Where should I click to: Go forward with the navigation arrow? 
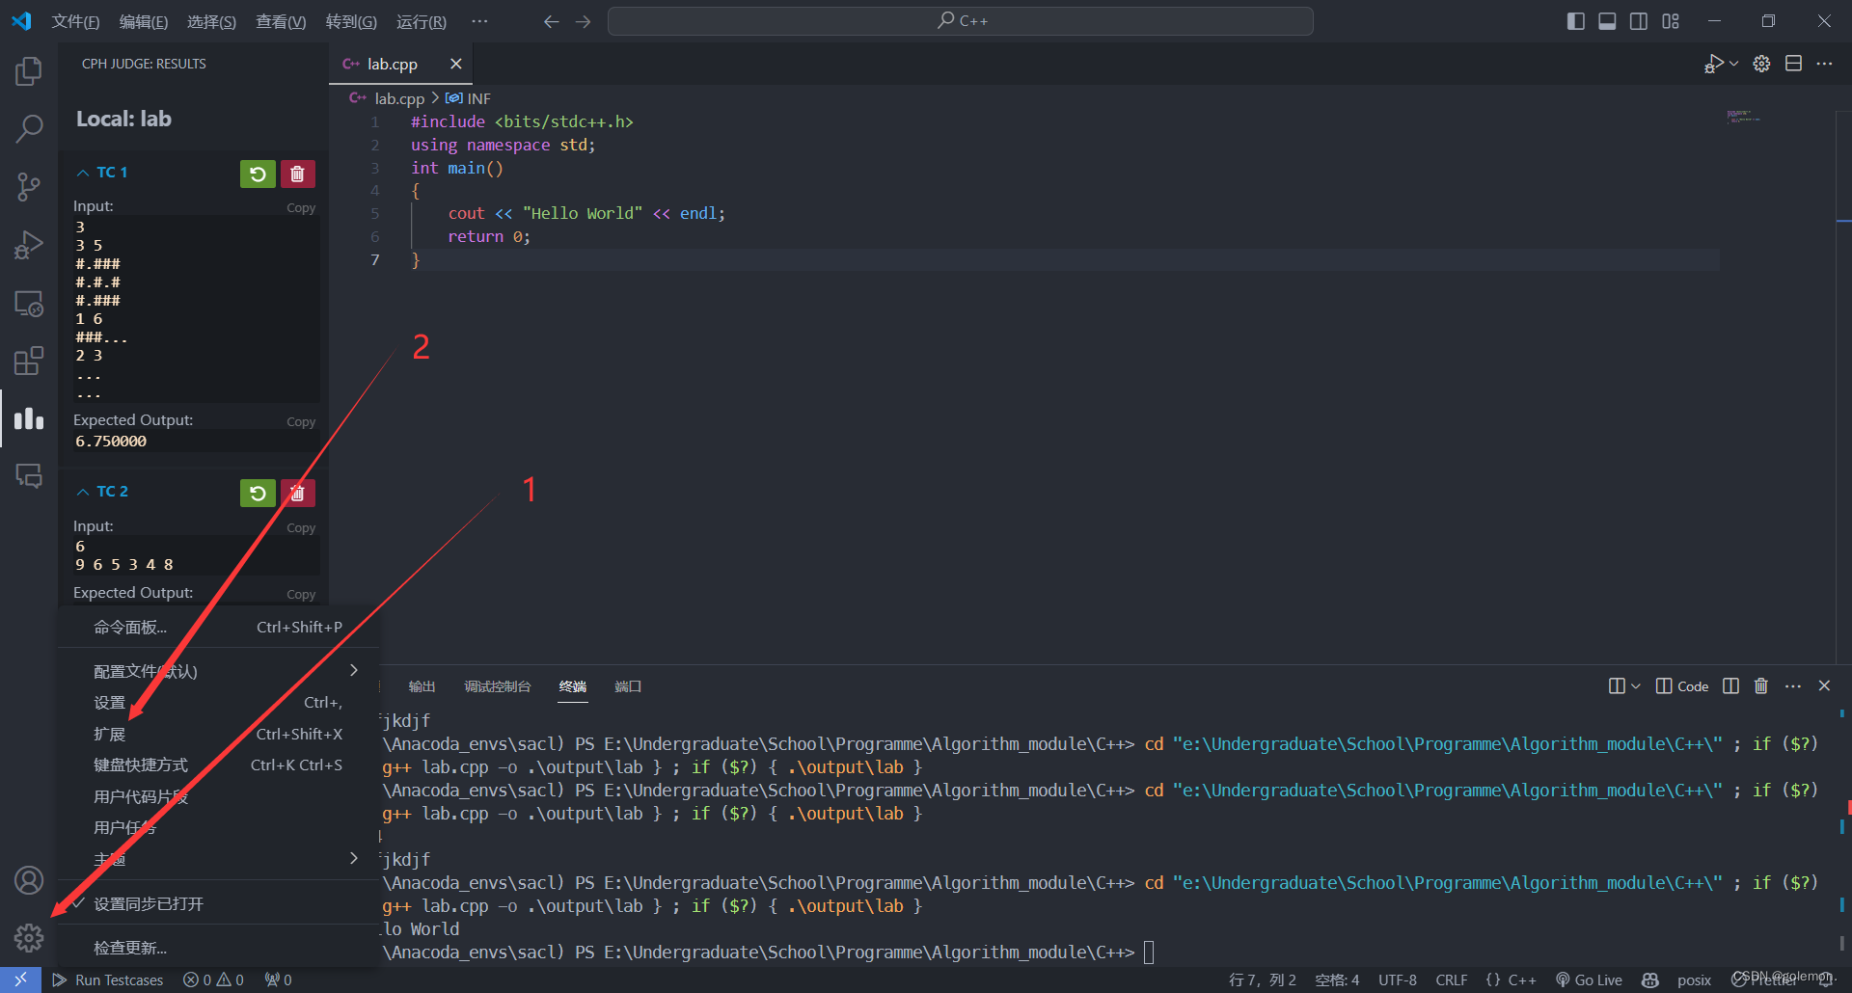(x=584, y=21)
